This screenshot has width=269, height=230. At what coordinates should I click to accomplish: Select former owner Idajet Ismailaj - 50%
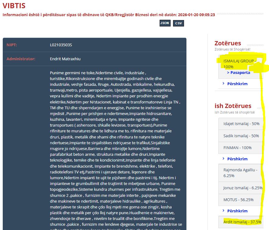pos(237,124)
